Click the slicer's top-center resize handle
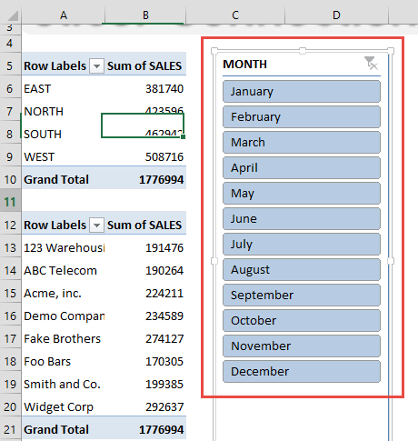The height and width of the screenshot is (441, 418). 303,51
